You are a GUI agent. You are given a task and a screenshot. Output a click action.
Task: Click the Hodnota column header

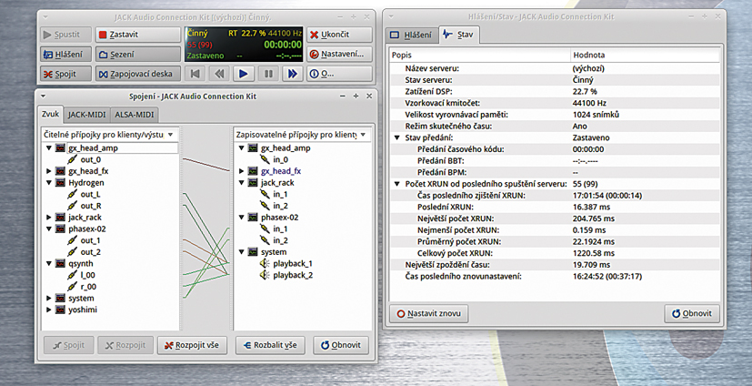(645, 56)
